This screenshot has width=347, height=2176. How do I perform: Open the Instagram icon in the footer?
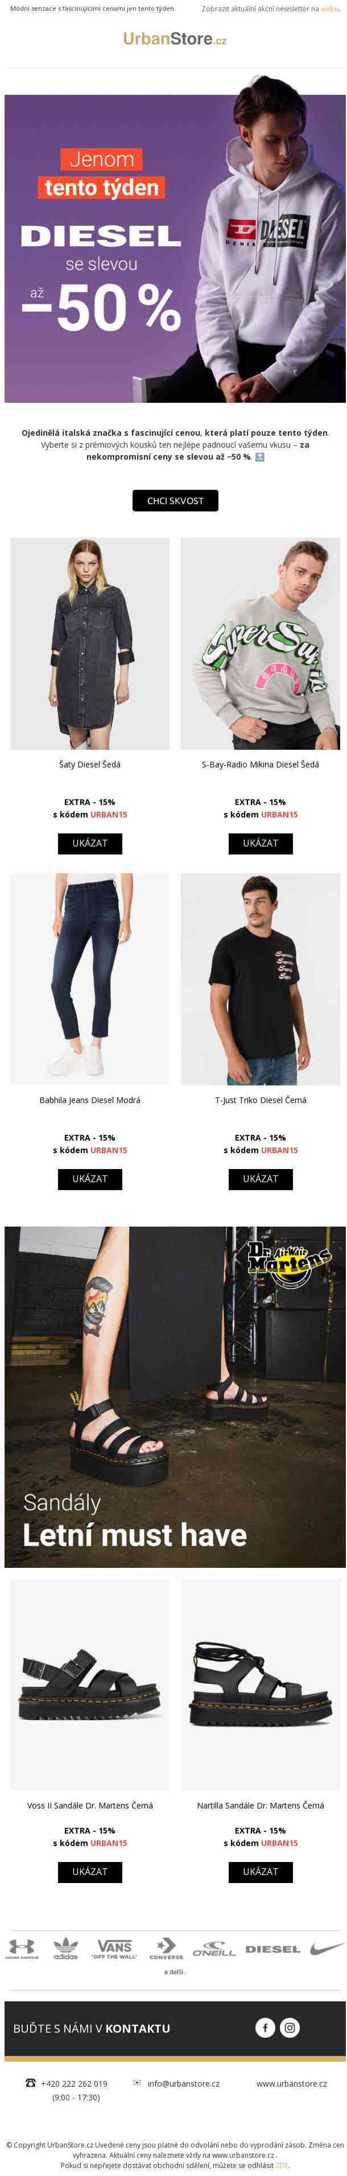coord(290,2028)
